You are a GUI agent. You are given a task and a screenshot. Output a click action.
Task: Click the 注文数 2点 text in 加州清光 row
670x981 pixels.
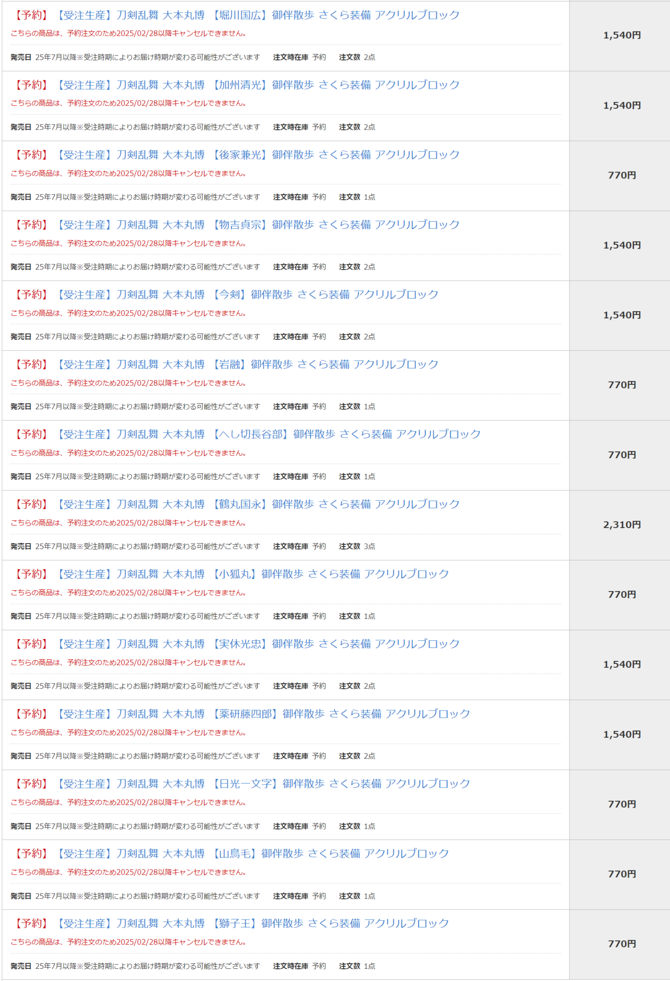coord(357,127)
